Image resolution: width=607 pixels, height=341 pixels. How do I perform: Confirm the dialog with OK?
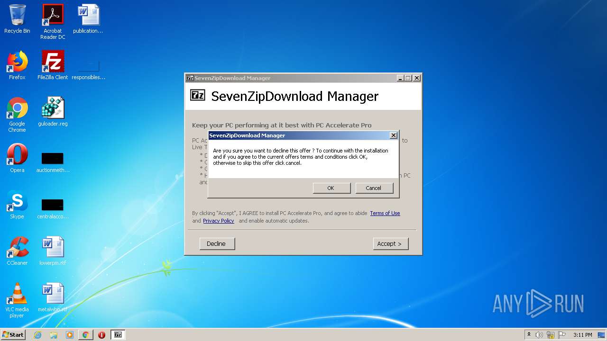(x=331, y=188)
